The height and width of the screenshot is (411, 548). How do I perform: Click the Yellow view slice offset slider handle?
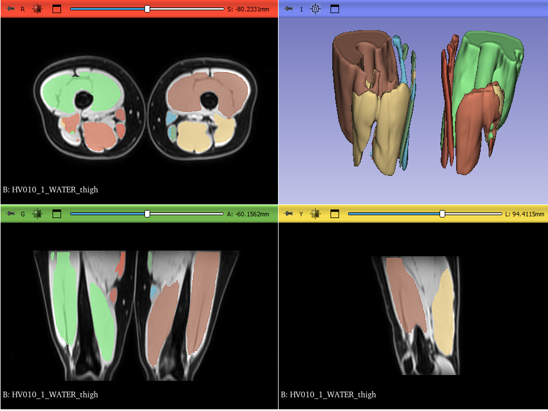(442, 213)
